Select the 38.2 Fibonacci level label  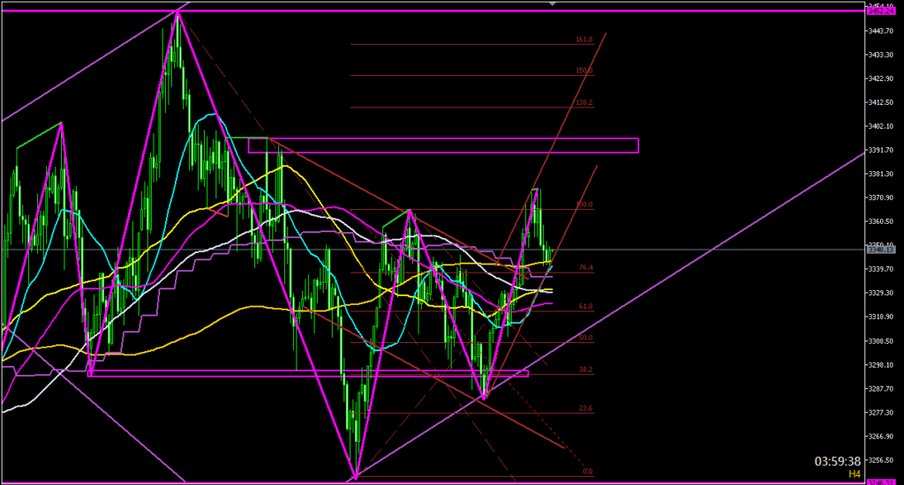pyautogui.click(x=586, y=369)
